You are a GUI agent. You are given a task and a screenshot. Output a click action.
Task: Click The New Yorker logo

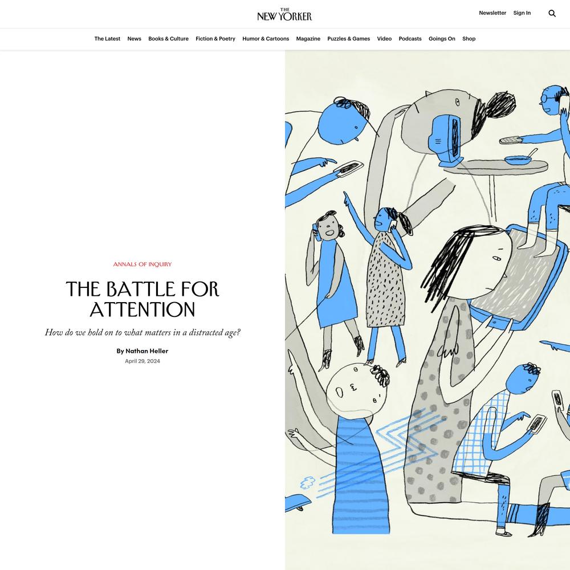(284, 15)
